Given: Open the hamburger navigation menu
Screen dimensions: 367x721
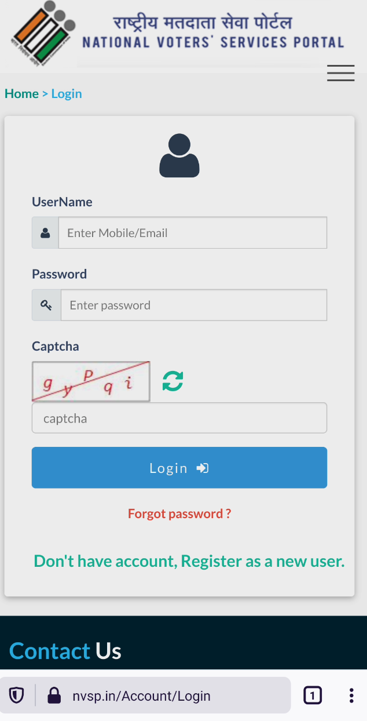Looking at the screenshot, I should [x=340, y=73].
